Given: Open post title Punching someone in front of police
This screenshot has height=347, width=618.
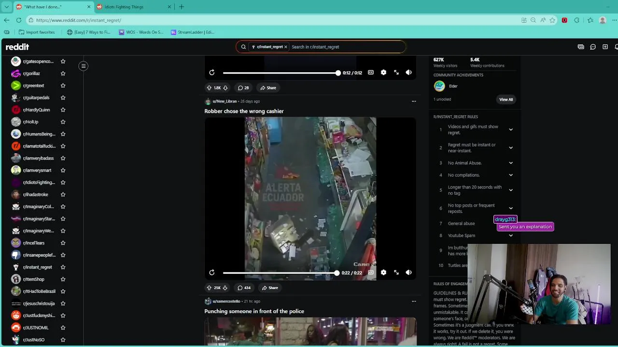Looking at the screenshot, I should [x=254, y=311].
